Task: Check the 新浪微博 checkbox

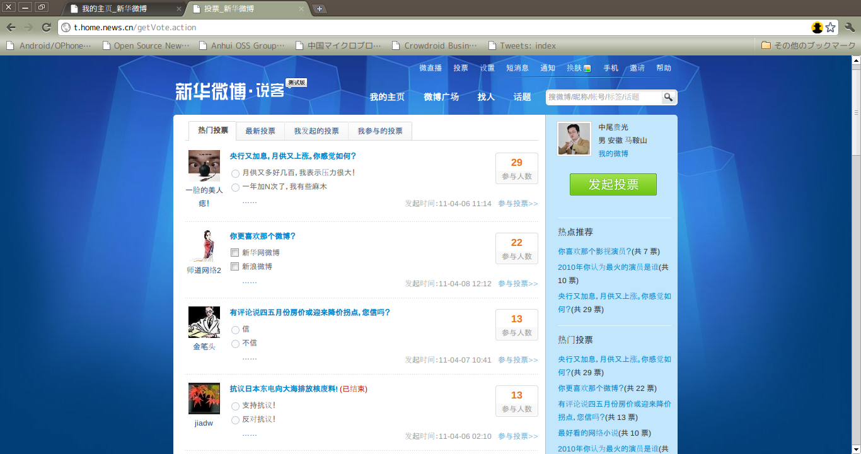Action: click(x=235, y=267)
